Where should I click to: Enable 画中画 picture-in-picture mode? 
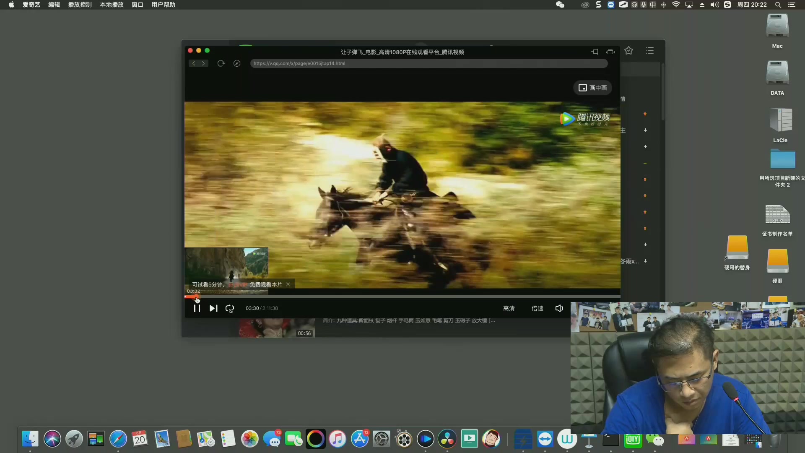tap(593, 88)
